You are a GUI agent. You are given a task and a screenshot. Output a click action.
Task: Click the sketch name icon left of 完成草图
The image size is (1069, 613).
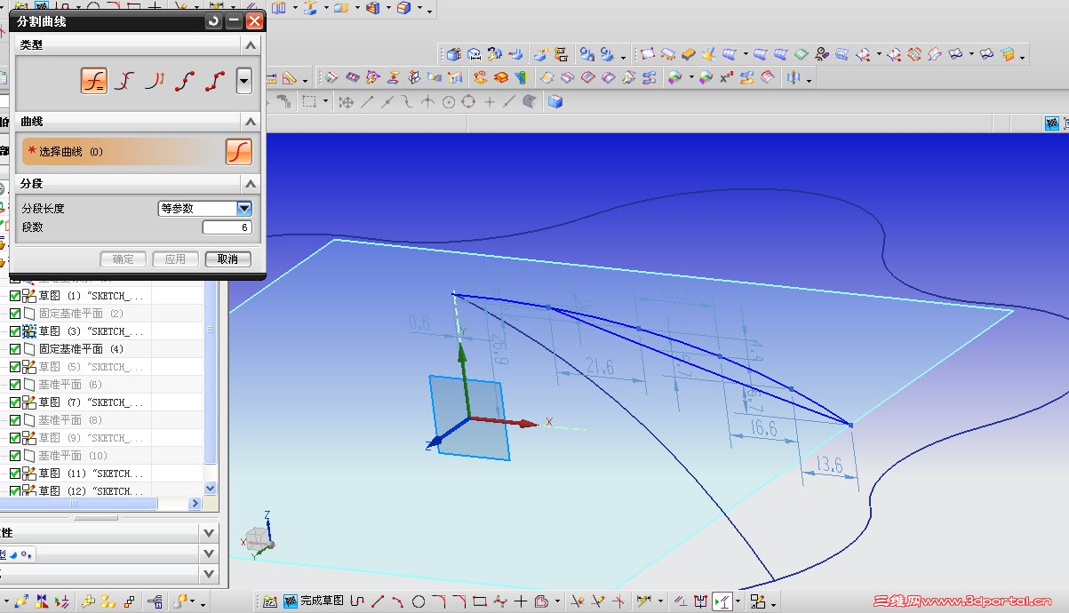269,601
